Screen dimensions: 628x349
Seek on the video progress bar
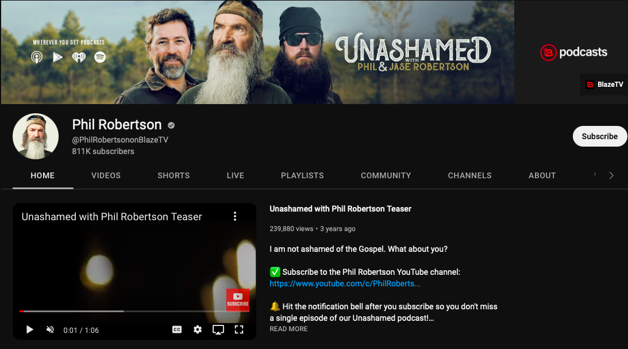point(134,311)
